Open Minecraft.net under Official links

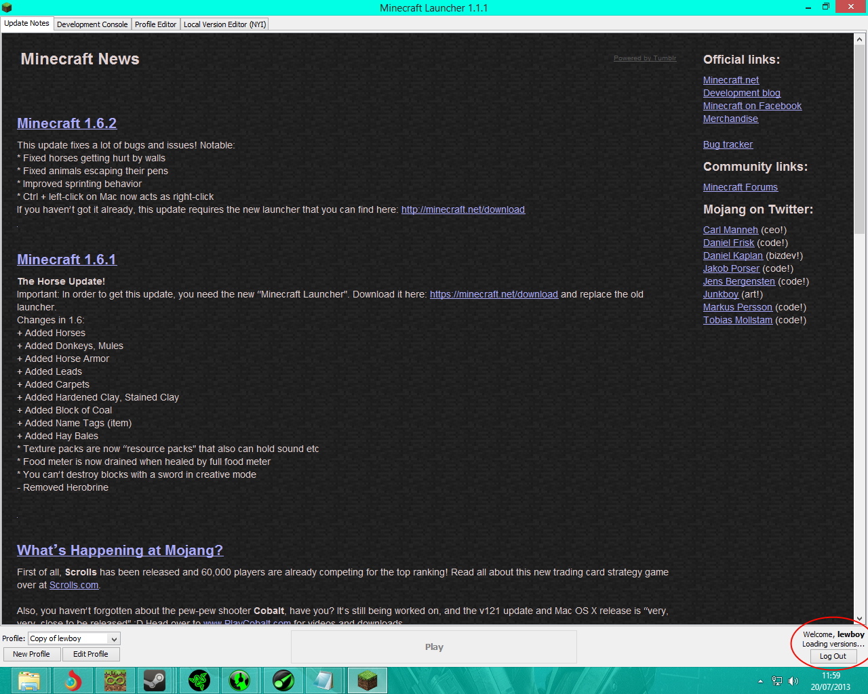click(731, 80)
